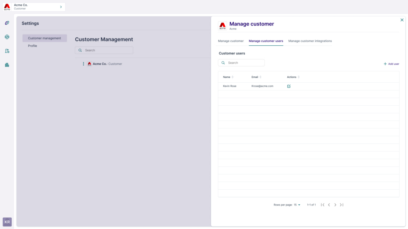
Task: Open the three-dot menu beside Acme Co.
Action: click(83, 64)
